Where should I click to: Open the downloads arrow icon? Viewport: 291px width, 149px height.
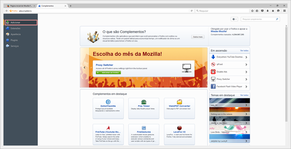pos(268,11)
